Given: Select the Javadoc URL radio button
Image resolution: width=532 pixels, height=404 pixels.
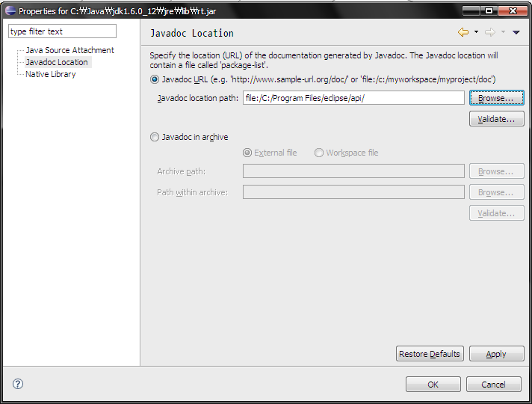Looking at the screenshot, I should [155, 79].
